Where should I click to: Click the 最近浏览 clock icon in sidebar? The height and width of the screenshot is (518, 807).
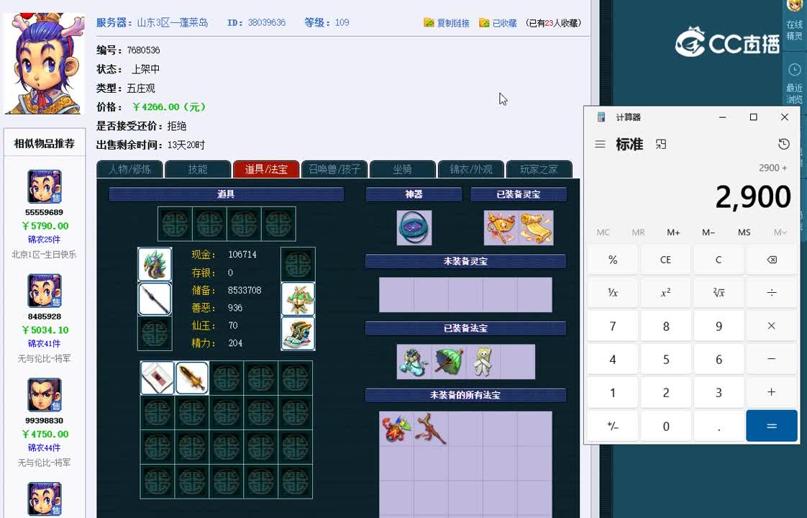click(795, 70)
